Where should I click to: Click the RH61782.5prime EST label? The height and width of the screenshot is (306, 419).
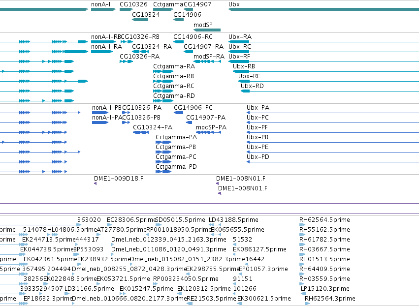point(324,240)
